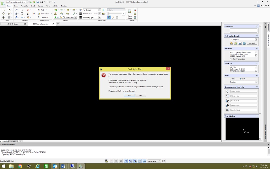Image resolution: width=270 pixels, height=169 pixels.
Task: Close the 0649Edanielhome.dwg document tab
Action: (x=53, y=24)
